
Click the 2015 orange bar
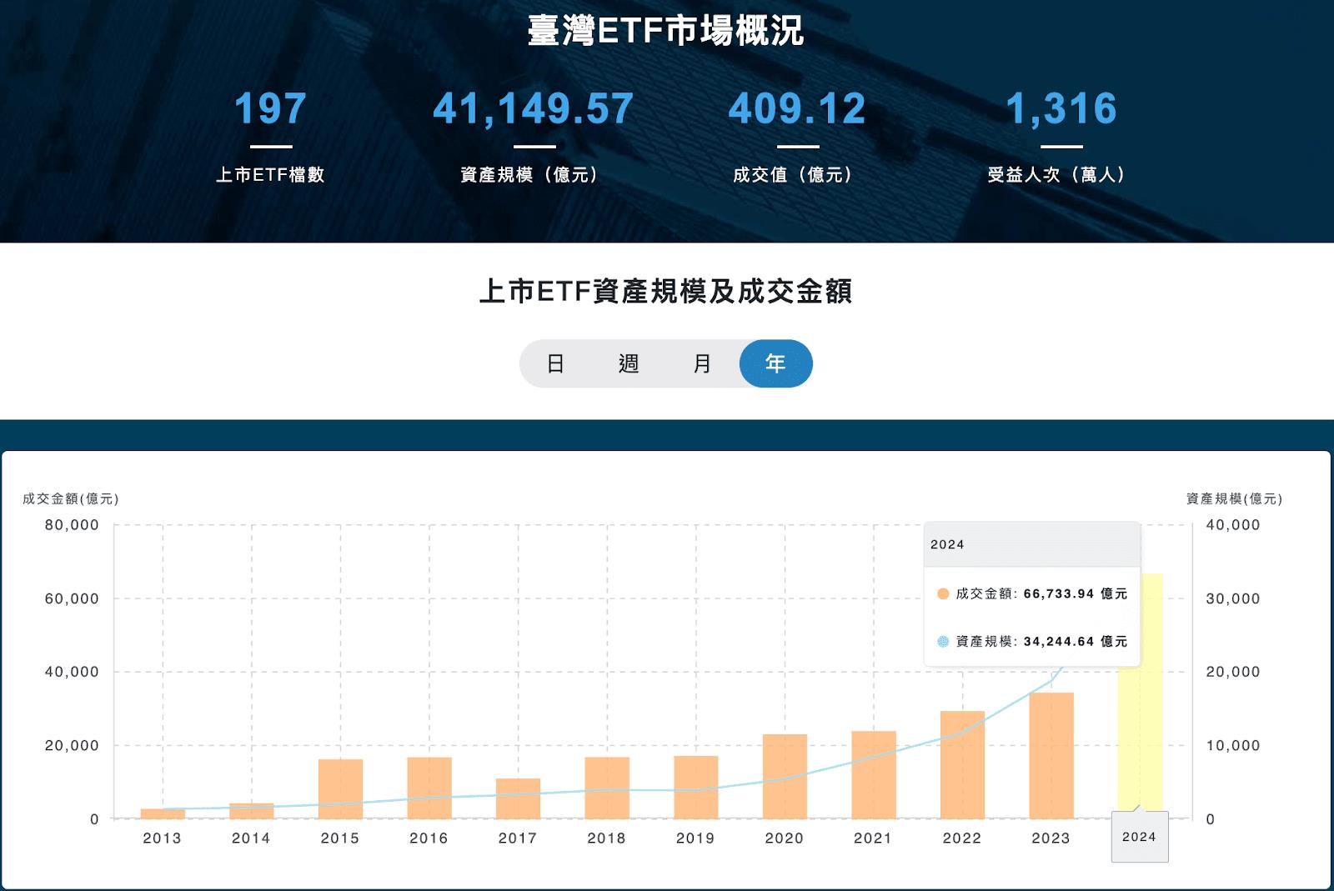pos(340,788)
